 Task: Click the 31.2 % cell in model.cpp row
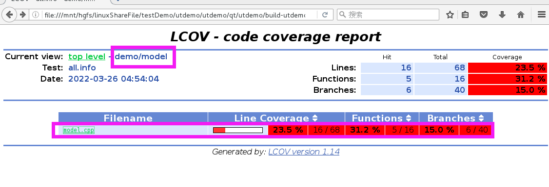tap(365, 130)
